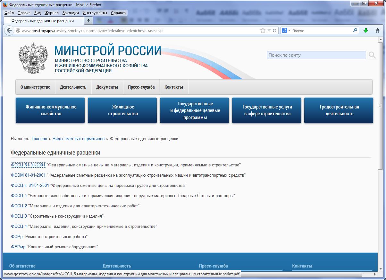Select the Документы navigation tab
386x280 pixels.
(107, 87)
